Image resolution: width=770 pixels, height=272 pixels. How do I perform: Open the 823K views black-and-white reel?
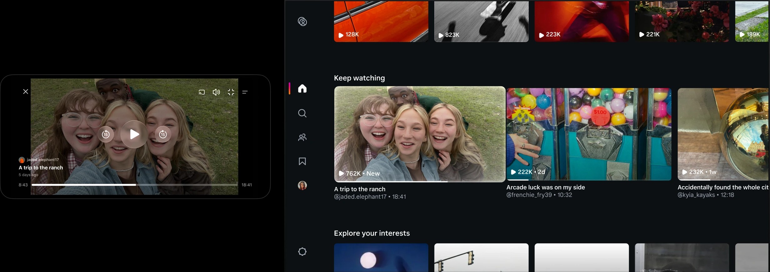(x=481, y=21)
